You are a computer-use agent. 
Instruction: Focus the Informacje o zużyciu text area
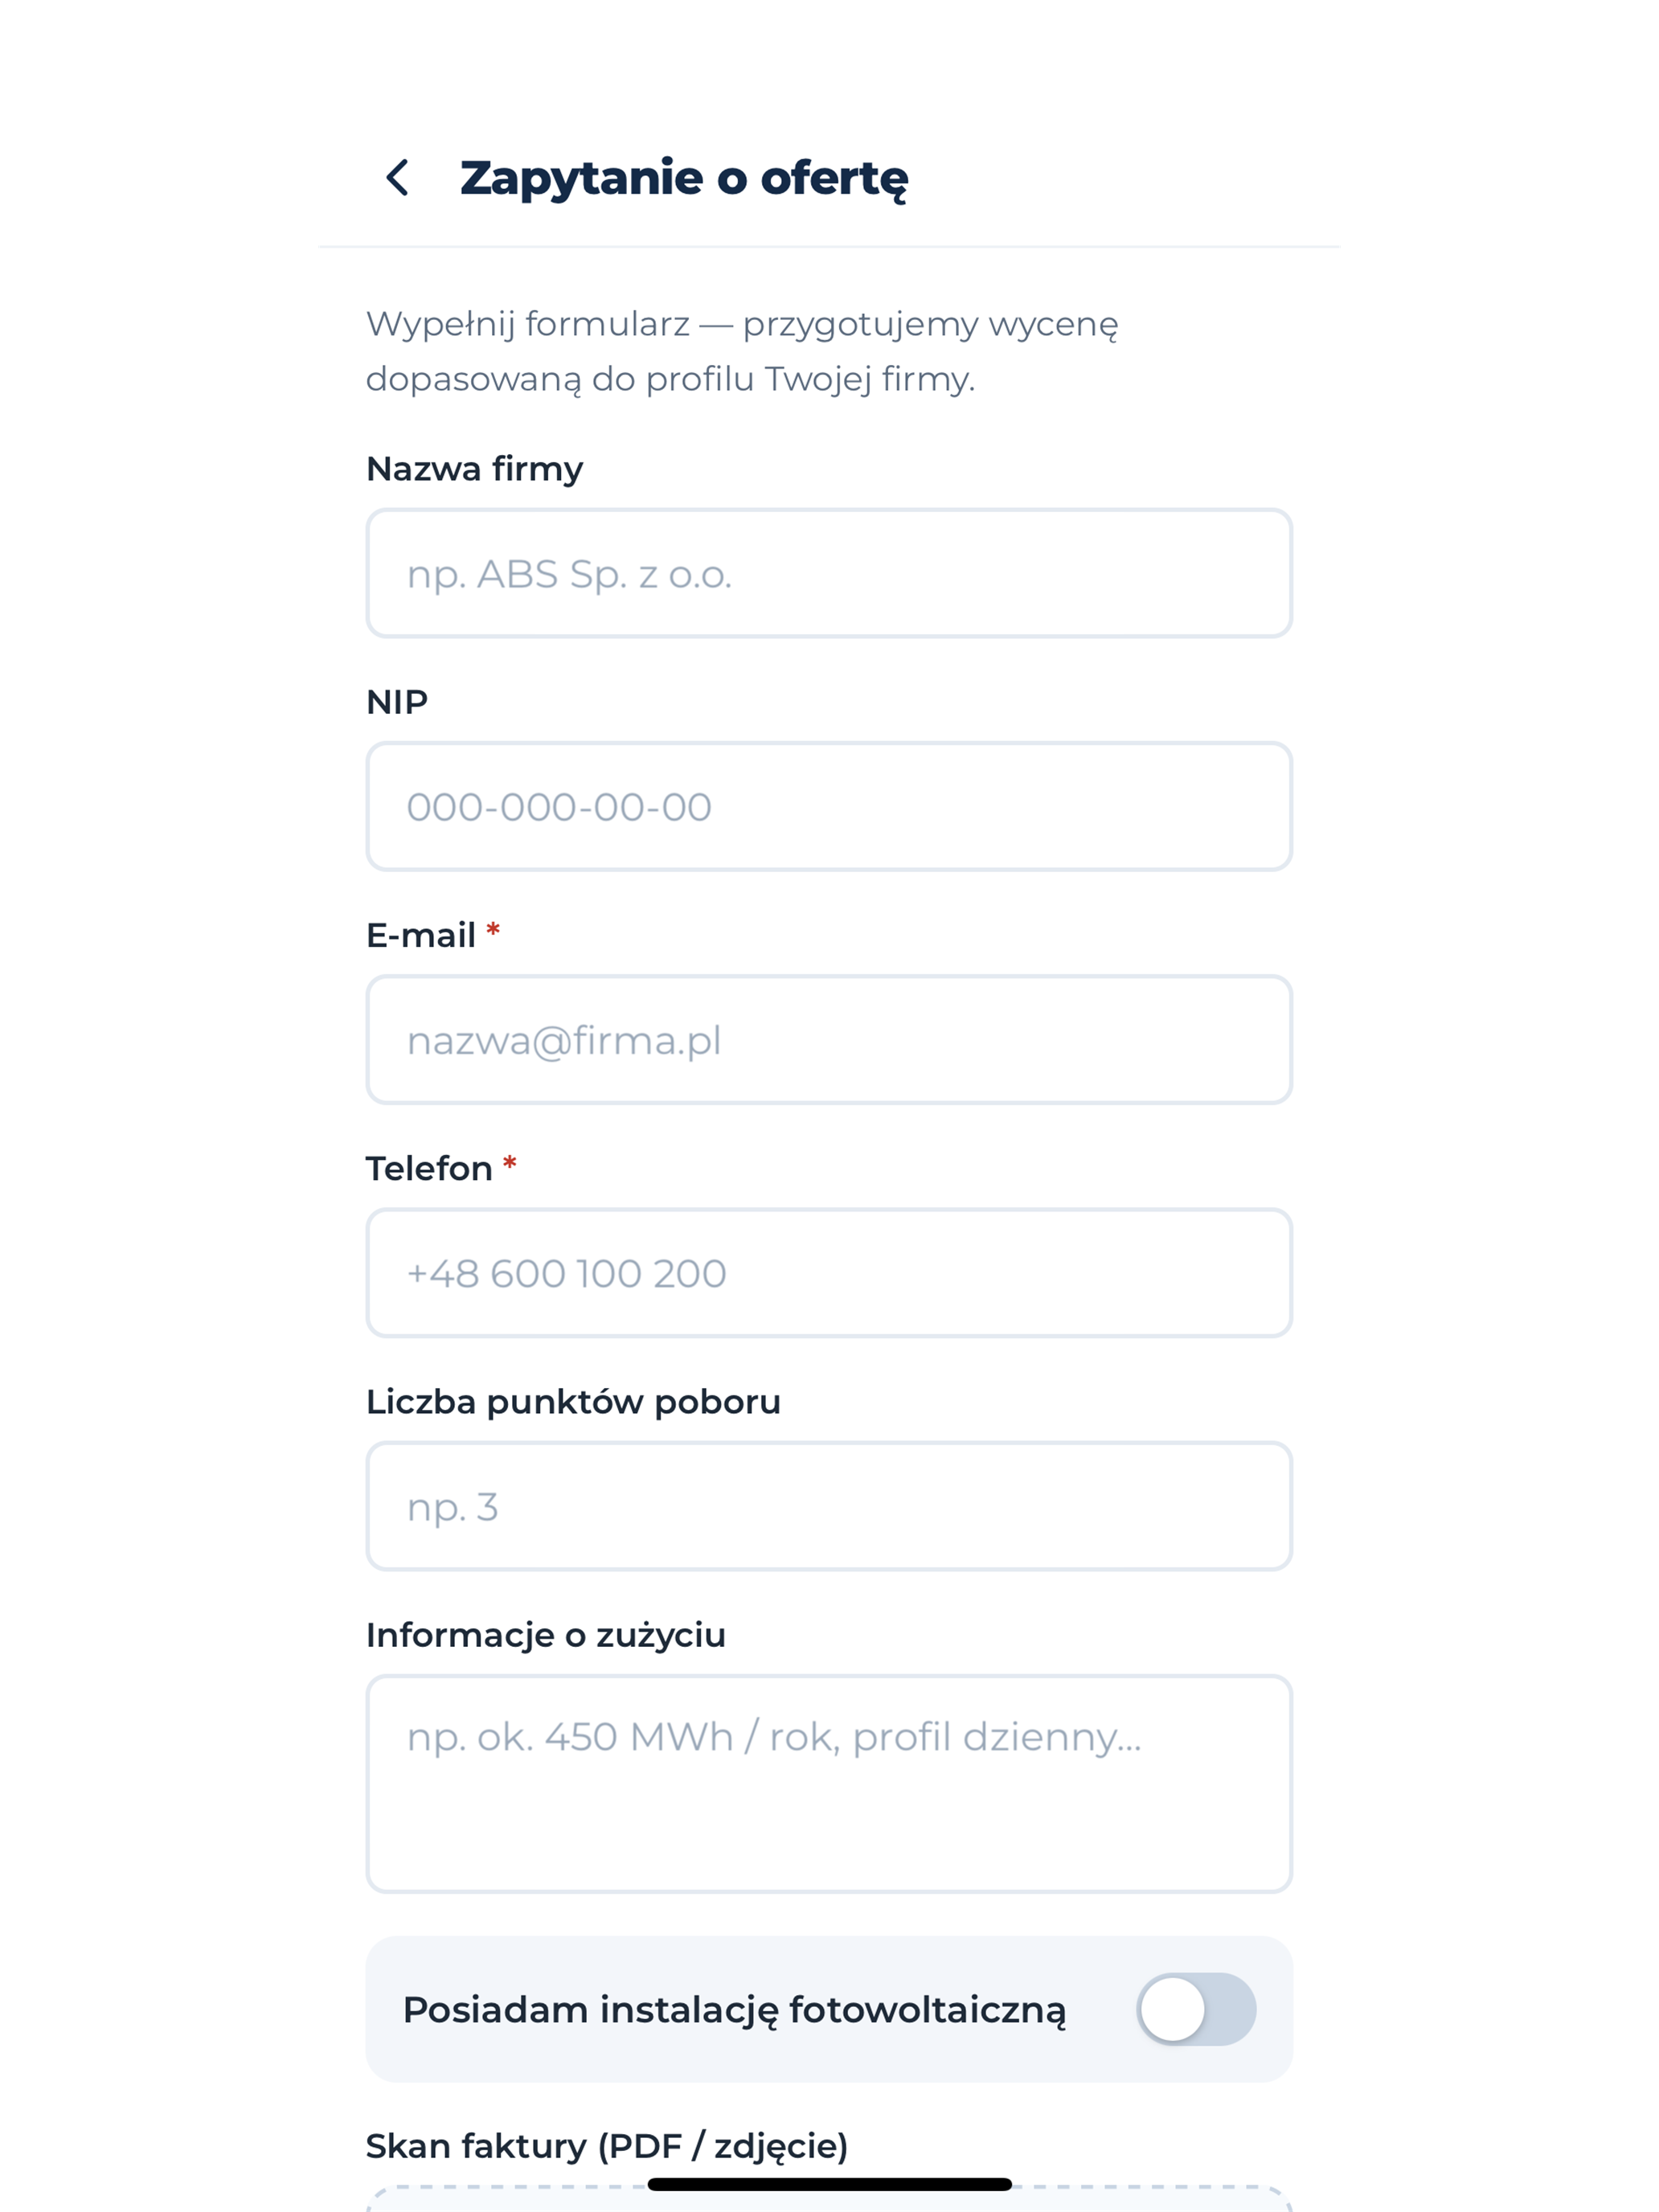(x=829, y=1784)
